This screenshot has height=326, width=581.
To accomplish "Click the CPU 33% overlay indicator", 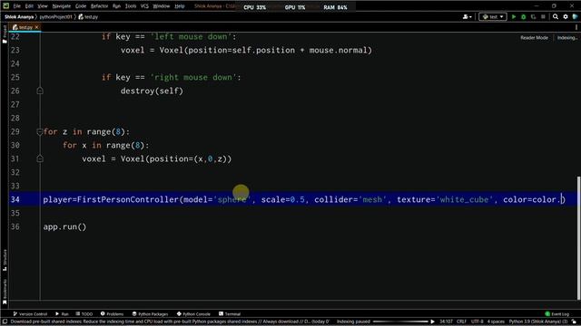I will click(x=254, y=7).
